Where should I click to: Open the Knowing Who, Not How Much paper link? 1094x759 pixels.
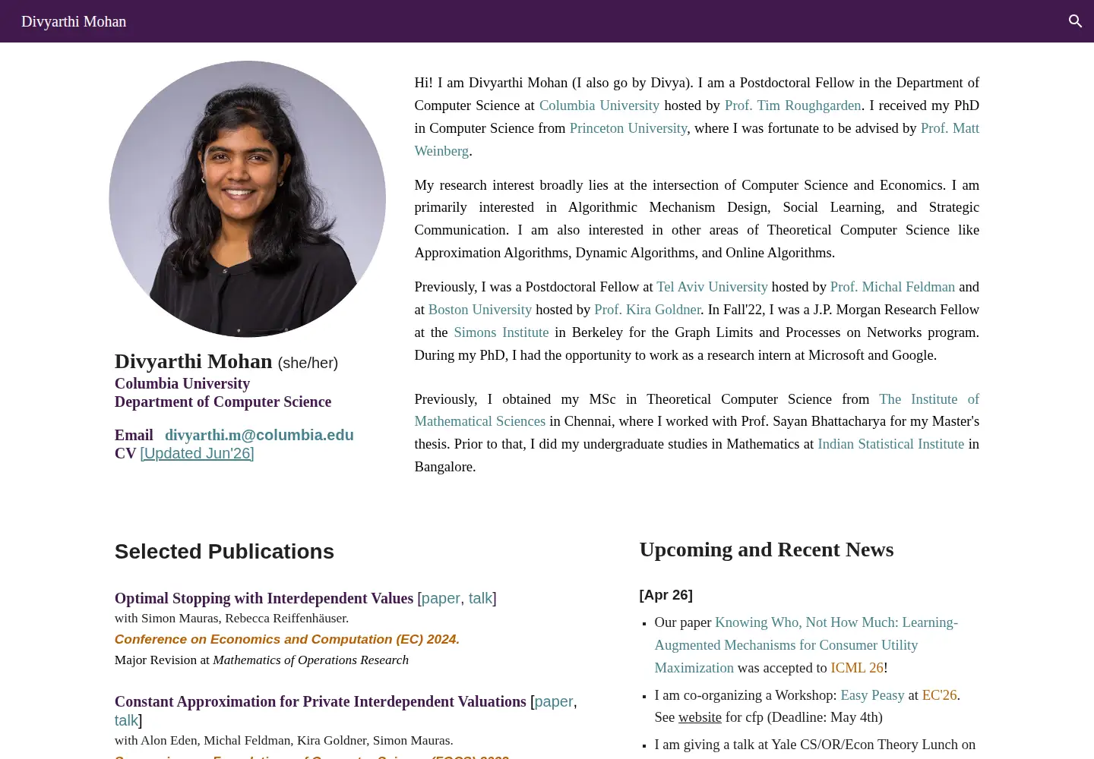[806, 644]
